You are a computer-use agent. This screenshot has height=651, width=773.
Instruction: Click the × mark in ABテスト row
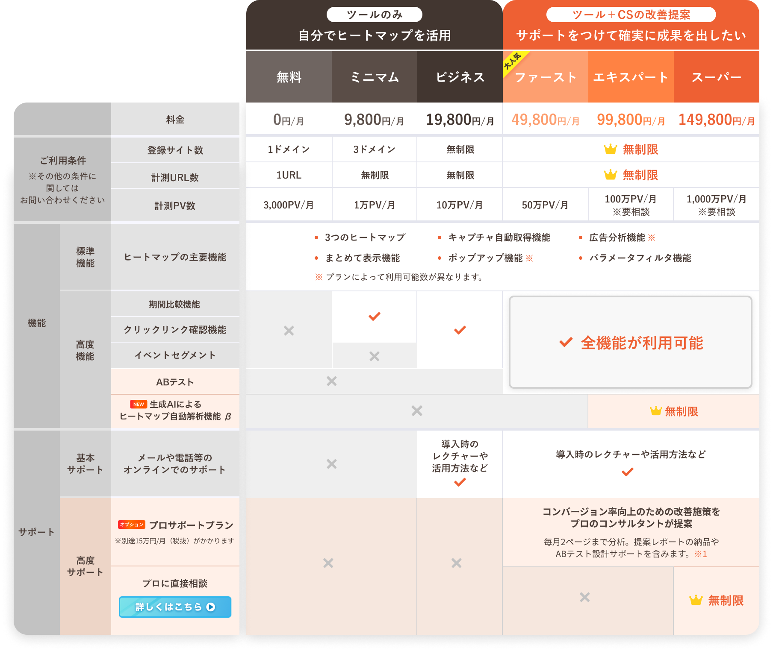coord(332,381)
